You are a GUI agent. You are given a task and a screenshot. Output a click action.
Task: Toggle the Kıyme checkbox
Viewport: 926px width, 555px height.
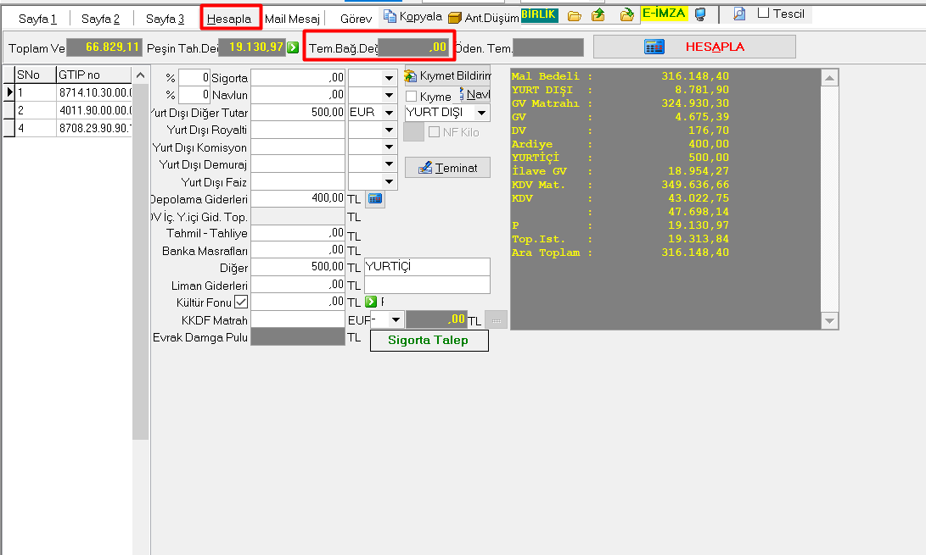click(412, 97)
